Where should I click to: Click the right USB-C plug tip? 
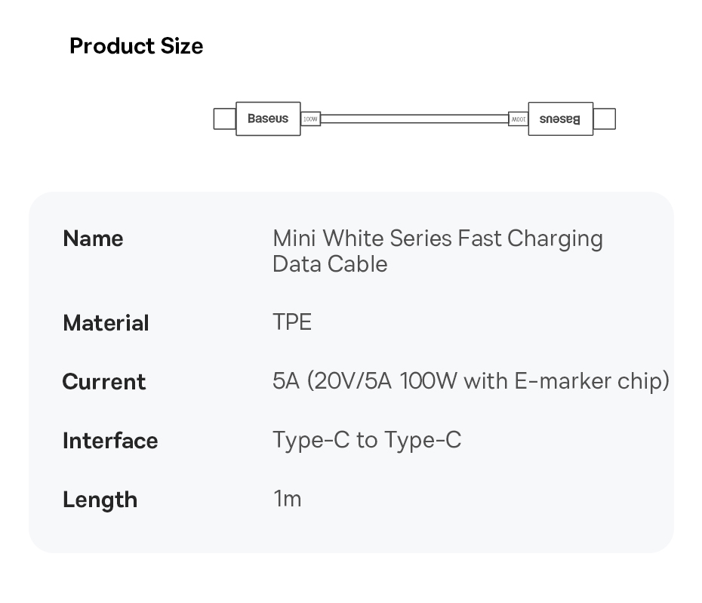[x=604, y=119]
